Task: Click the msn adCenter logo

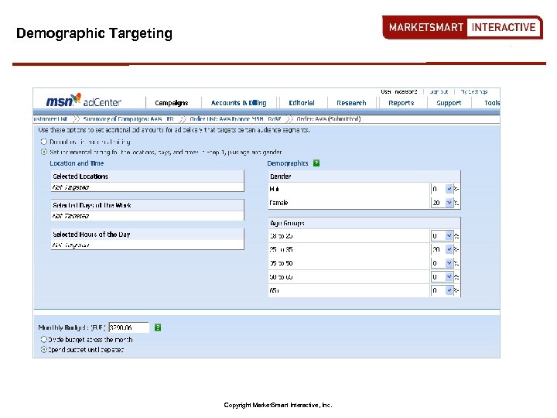Action: [84, 101]
